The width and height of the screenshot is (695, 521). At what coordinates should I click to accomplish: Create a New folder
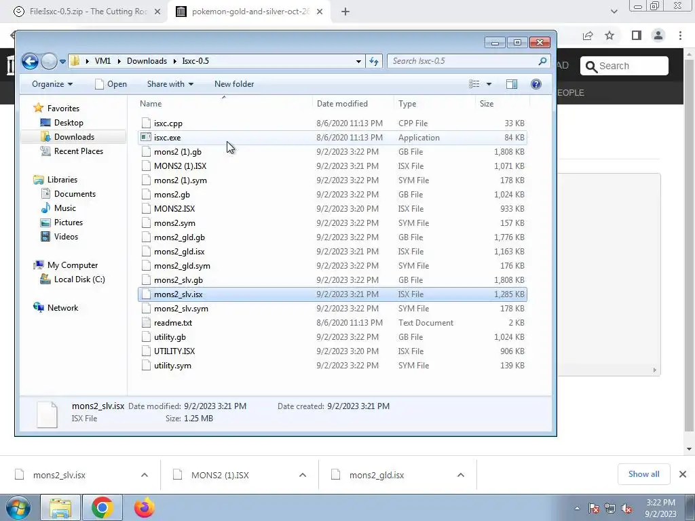coord(234,84)
